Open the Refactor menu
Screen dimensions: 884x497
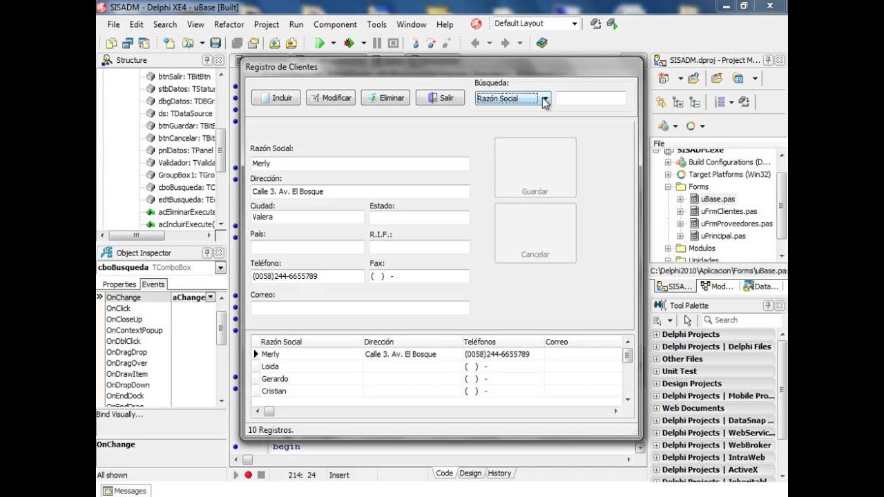229,24
